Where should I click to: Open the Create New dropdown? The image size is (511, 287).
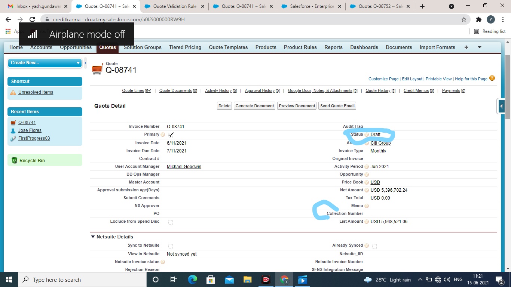point(45,63)
